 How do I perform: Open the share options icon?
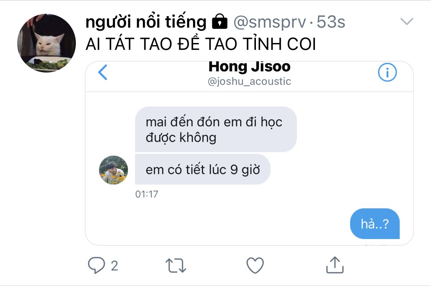pyautogui.click(x=335, y=265)
